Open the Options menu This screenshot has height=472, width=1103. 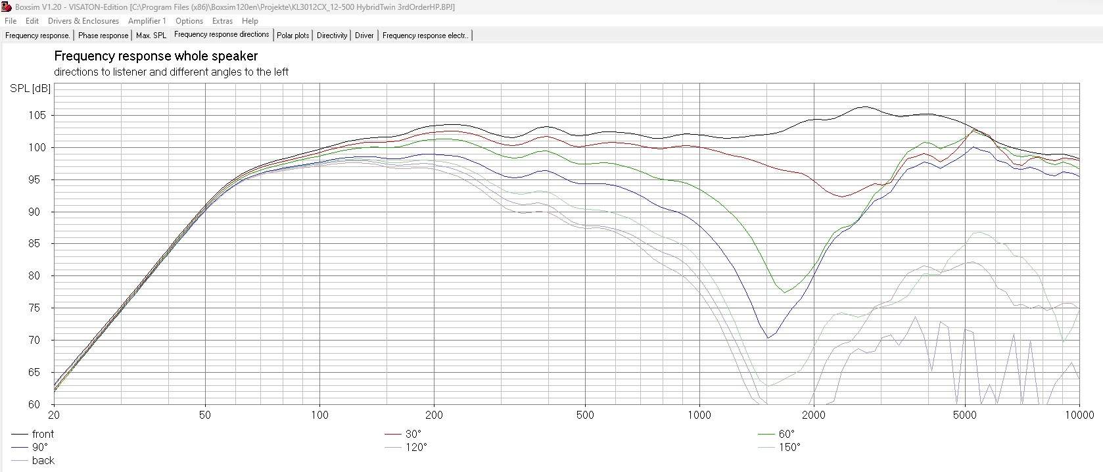coord(189,21)
